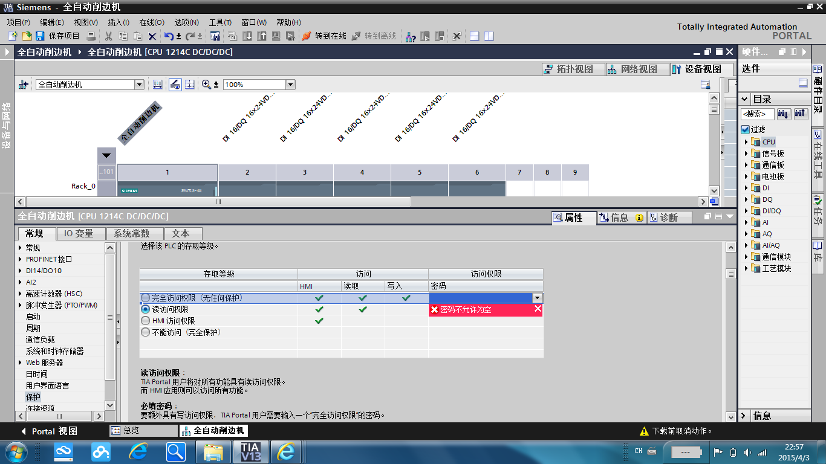The height and width of the screenshot is (464, 826).
Task: Expand the DI/DQ catalog folder
Action: coord(746,211)
